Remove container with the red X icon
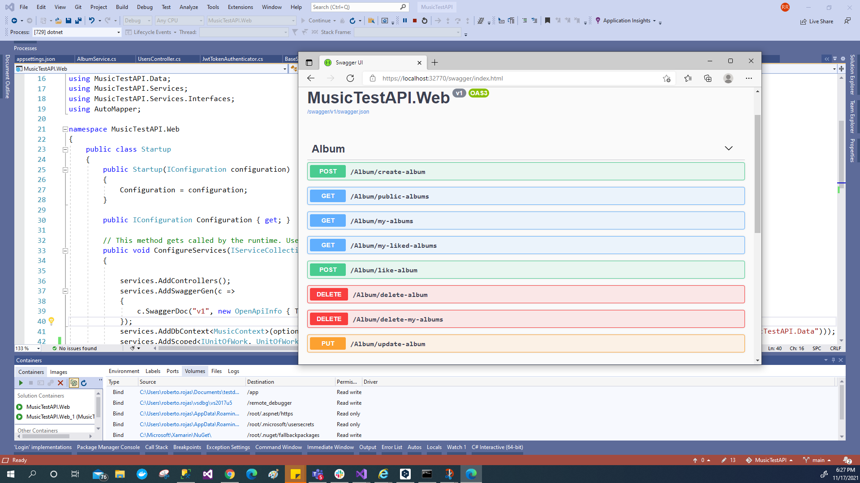The image size is (860, 483). [x=60, y=383]
